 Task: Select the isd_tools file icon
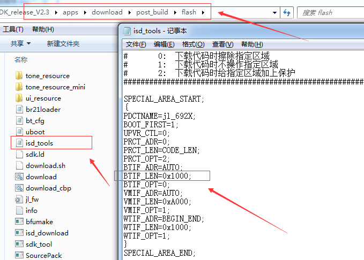coord(19,143)
